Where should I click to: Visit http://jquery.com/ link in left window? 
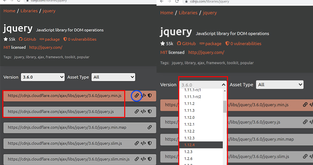click(46, 48)
